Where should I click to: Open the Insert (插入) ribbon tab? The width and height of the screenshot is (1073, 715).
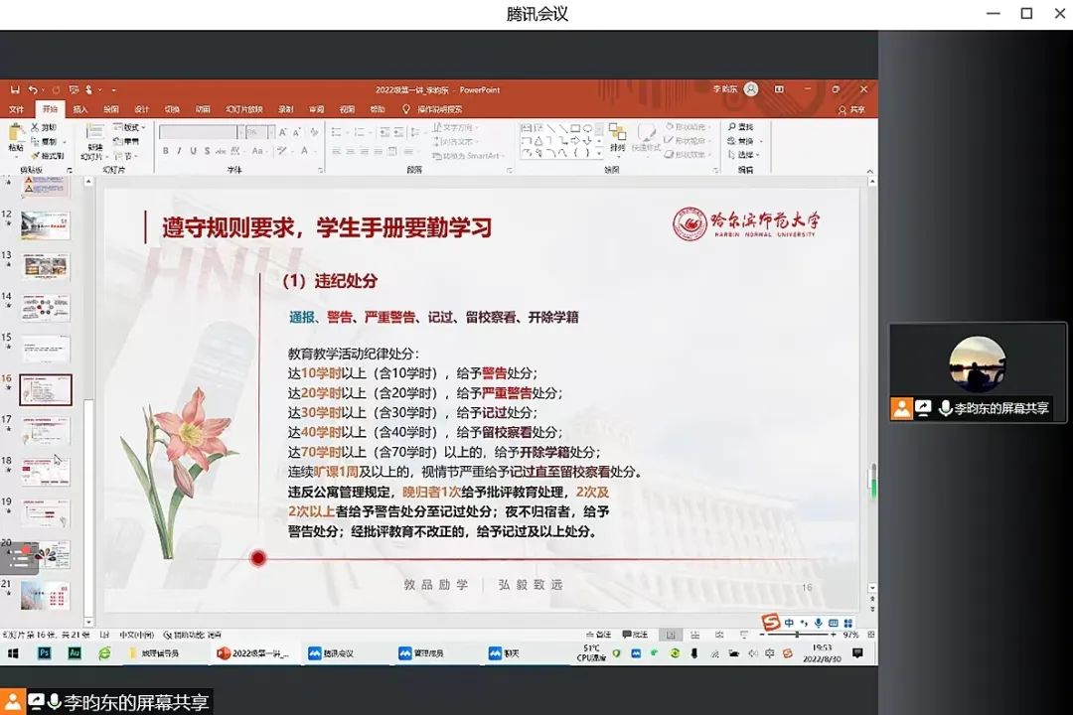[80, 109]
